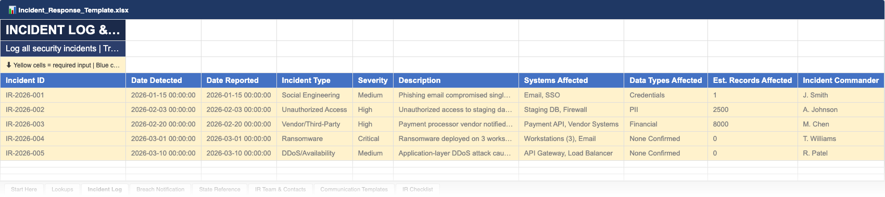885x197 pixels.
Task: Select the PII data type cell
Action: 666,110
